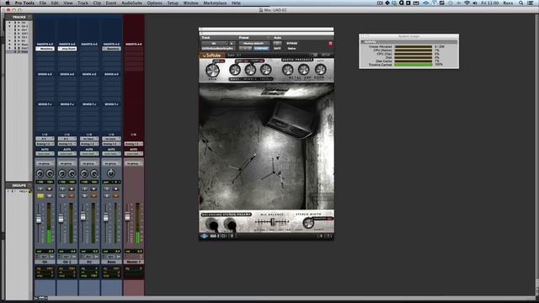Open the Groups list popup menu
This screenshot has width=539, height=303.
coord(29,185)
